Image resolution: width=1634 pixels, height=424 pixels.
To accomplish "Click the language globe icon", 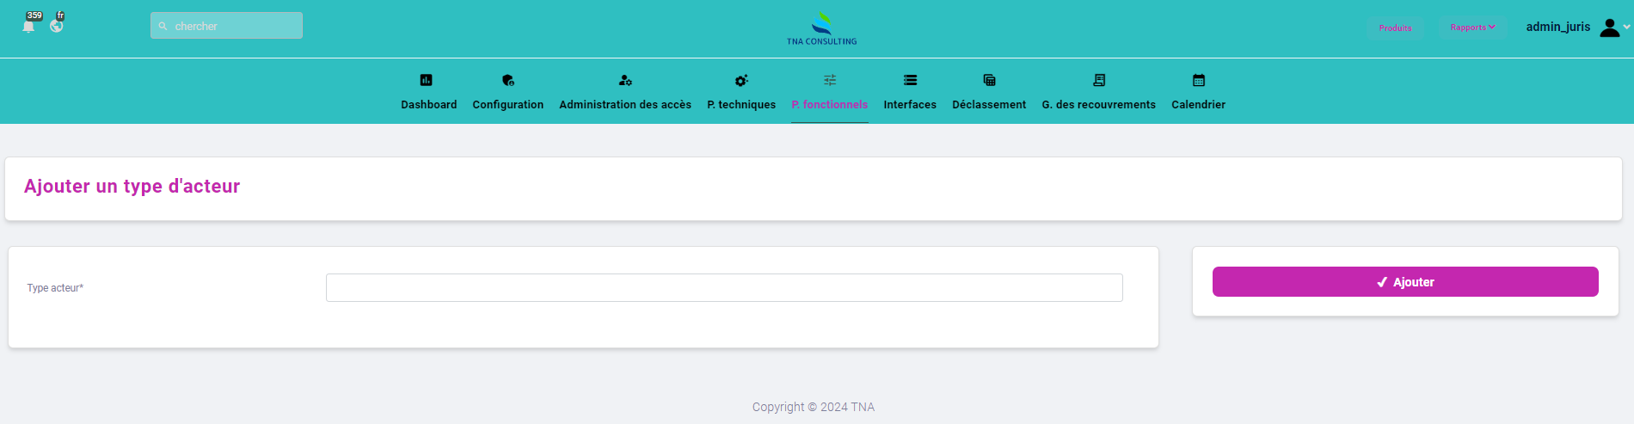I will click(57, 26).
